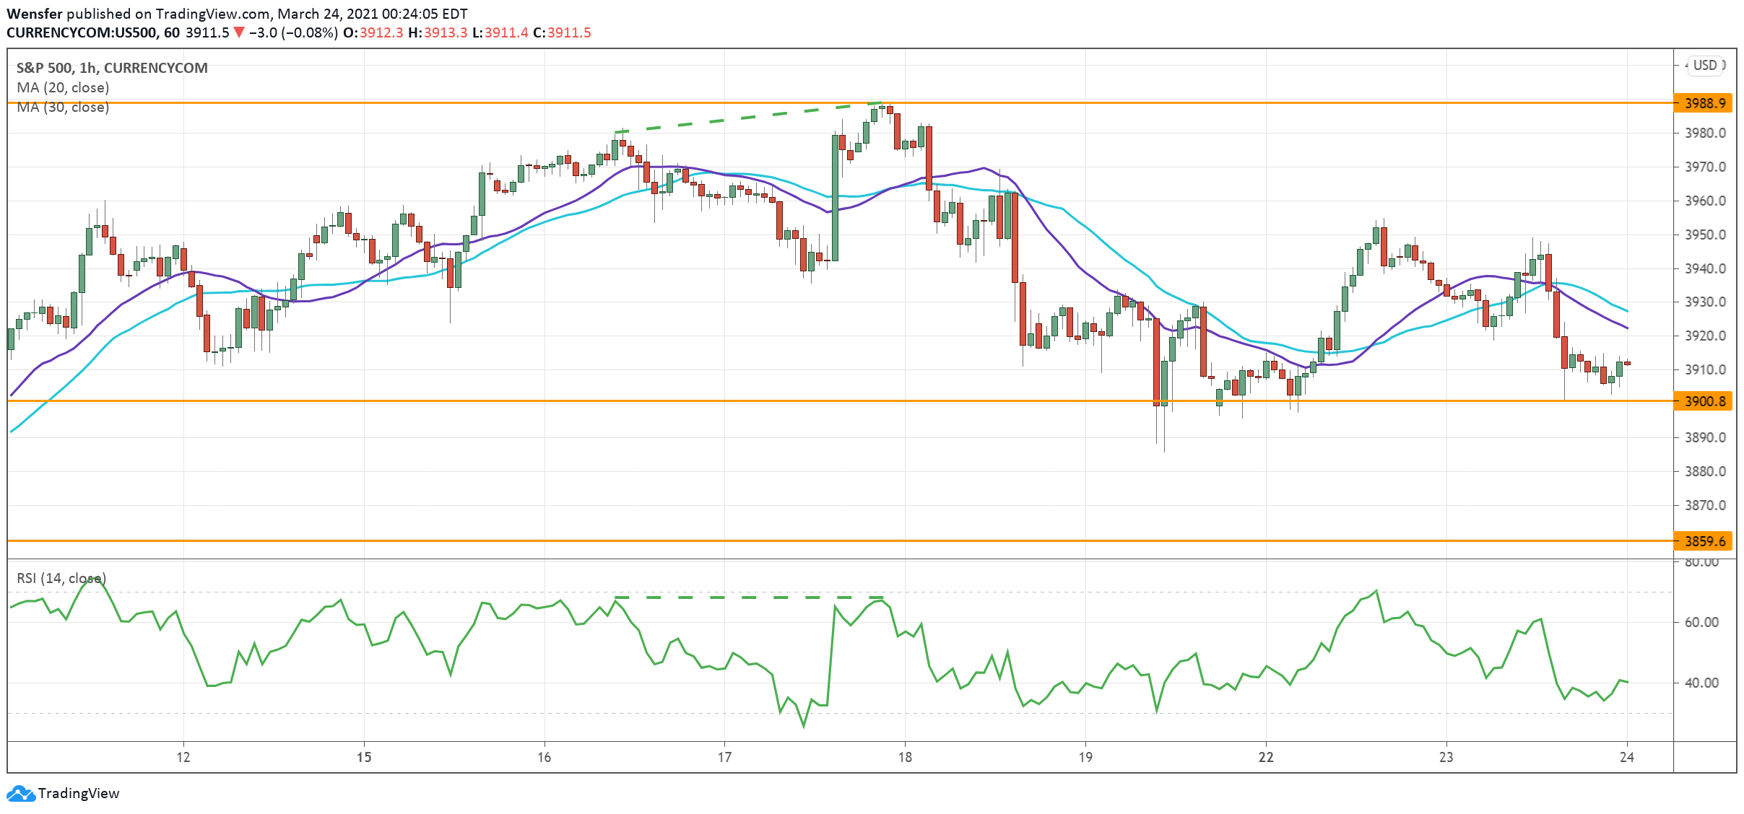The image size is (1744, 814).
Task: Click the 60.00 RSI scale label
Action: [x=1701, y=622]
